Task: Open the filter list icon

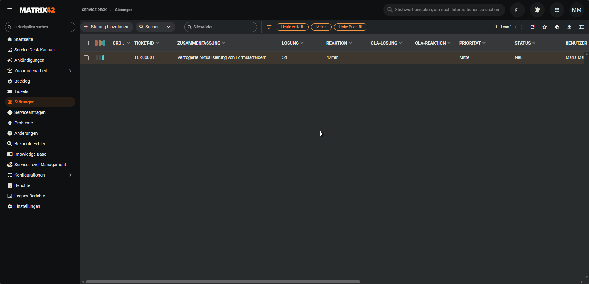Action: coord(269,27)
